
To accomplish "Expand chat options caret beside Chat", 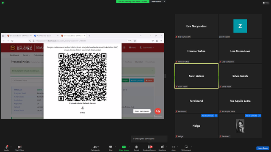I will 115,147.
